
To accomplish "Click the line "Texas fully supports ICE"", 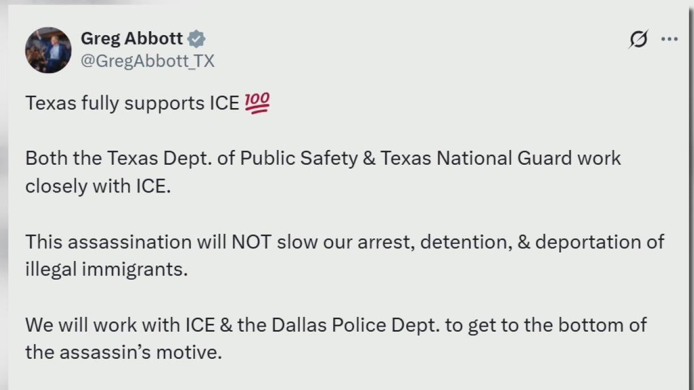I will pos(132,104).
